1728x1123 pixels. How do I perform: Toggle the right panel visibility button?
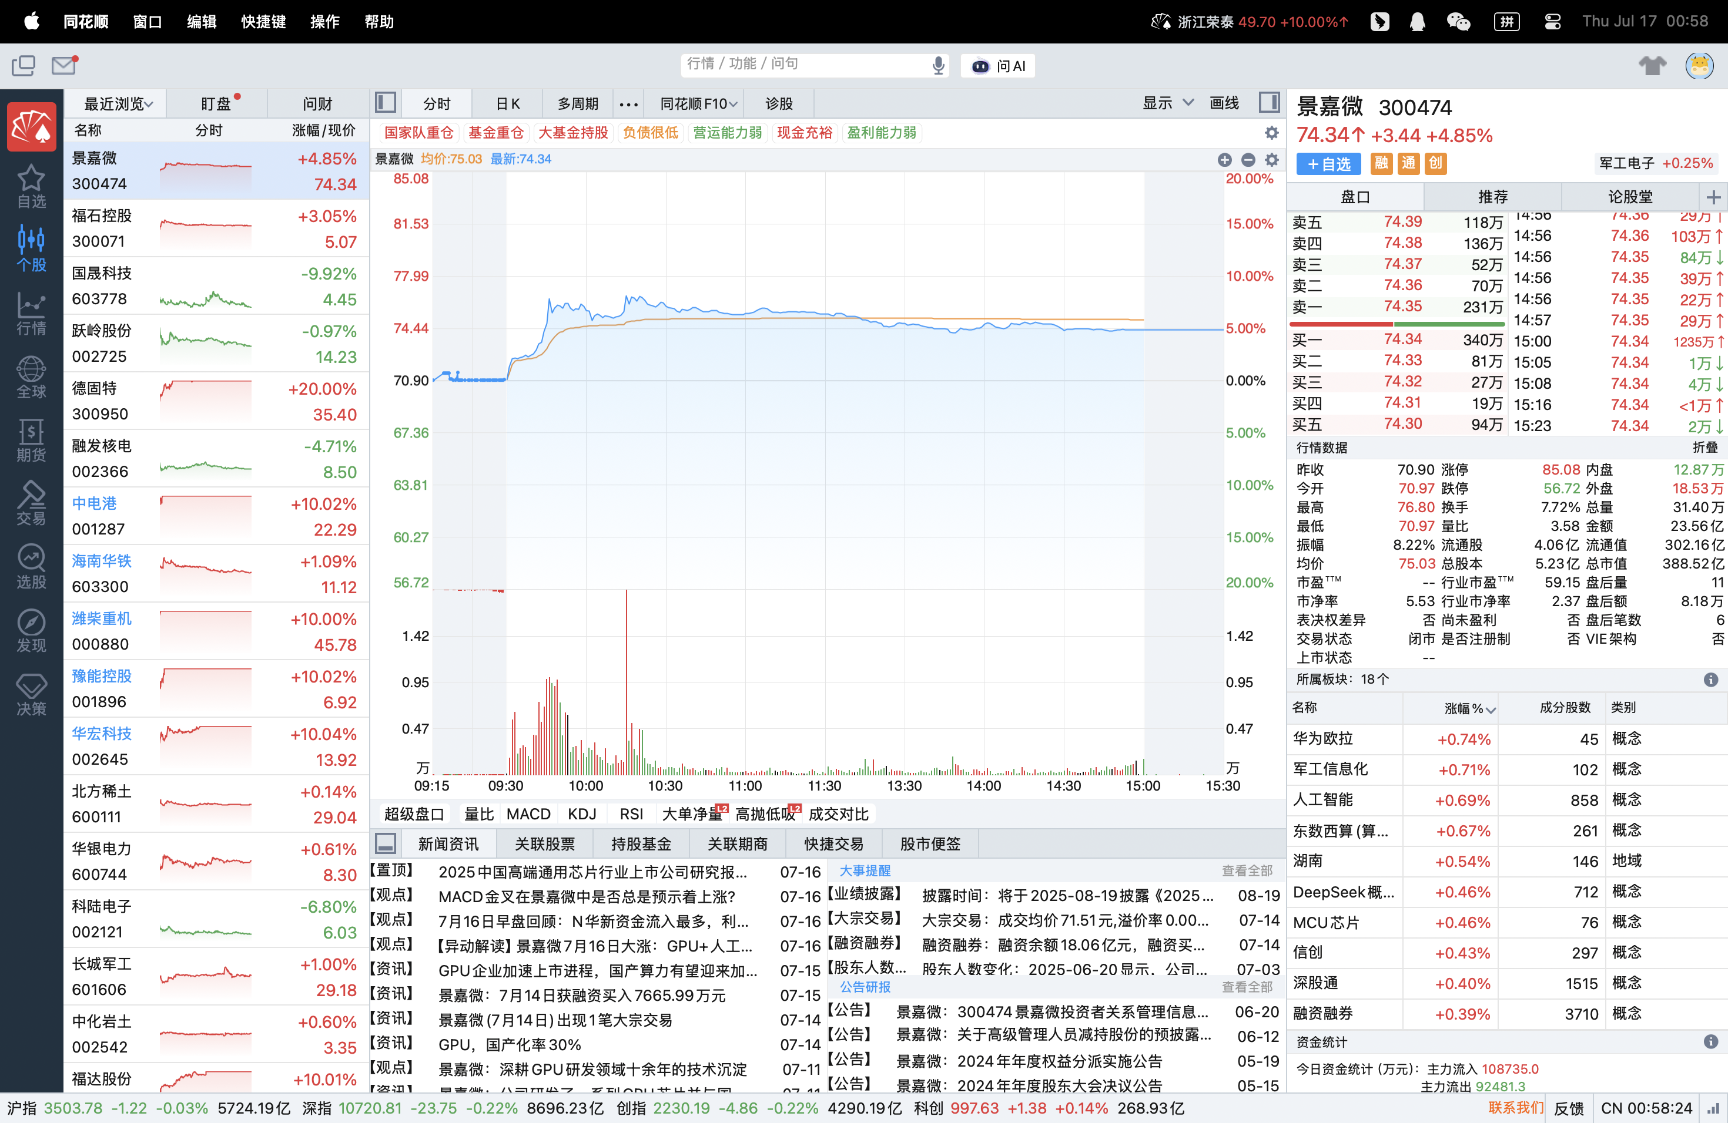1269,103
